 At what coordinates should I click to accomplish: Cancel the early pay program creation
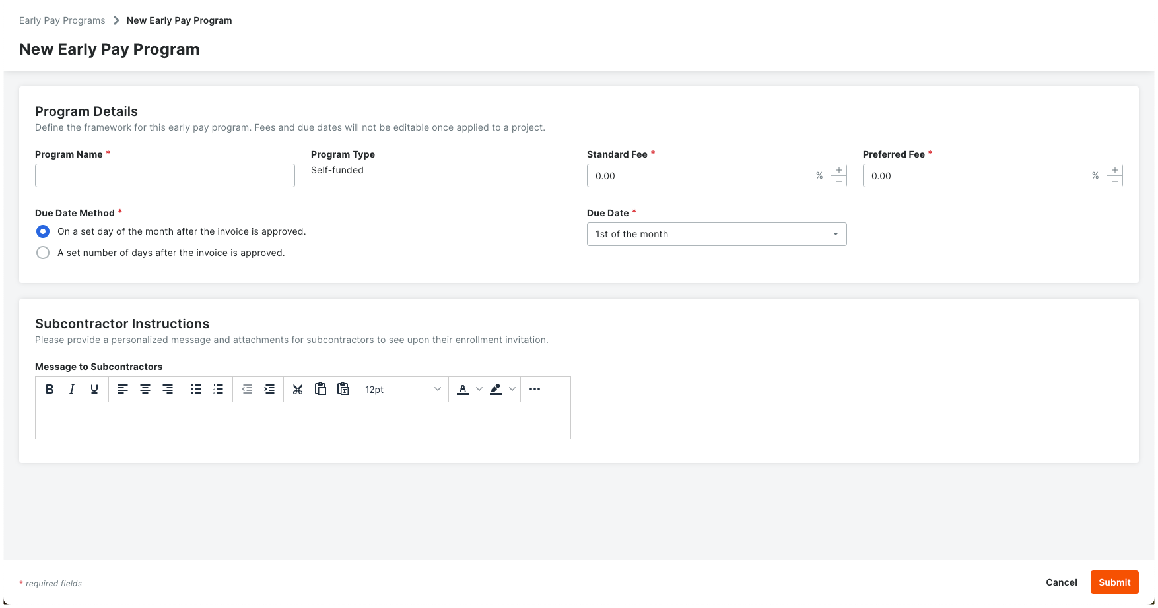click(1061, 582)
